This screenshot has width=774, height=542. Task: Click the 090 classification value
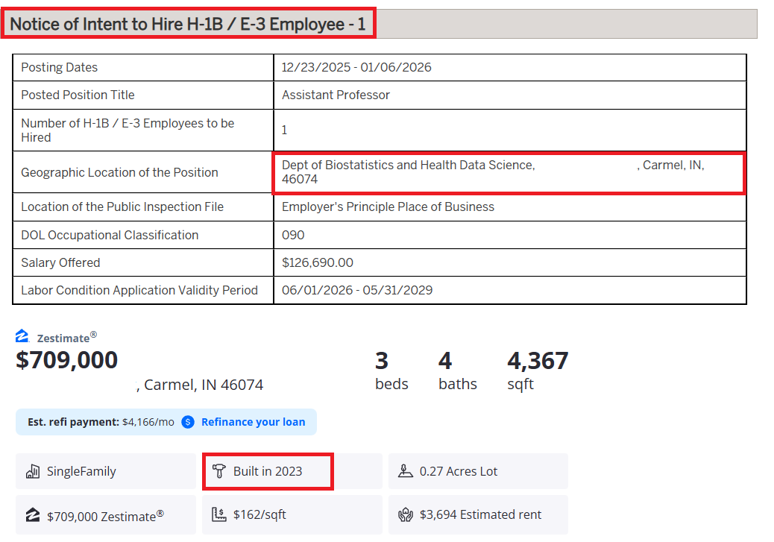pyautogui.click(x=293, y=235)
